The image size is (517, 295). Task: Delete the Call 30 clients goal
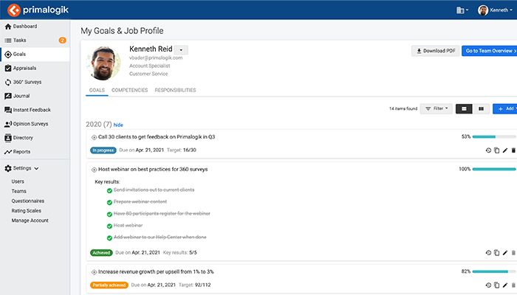513,150
